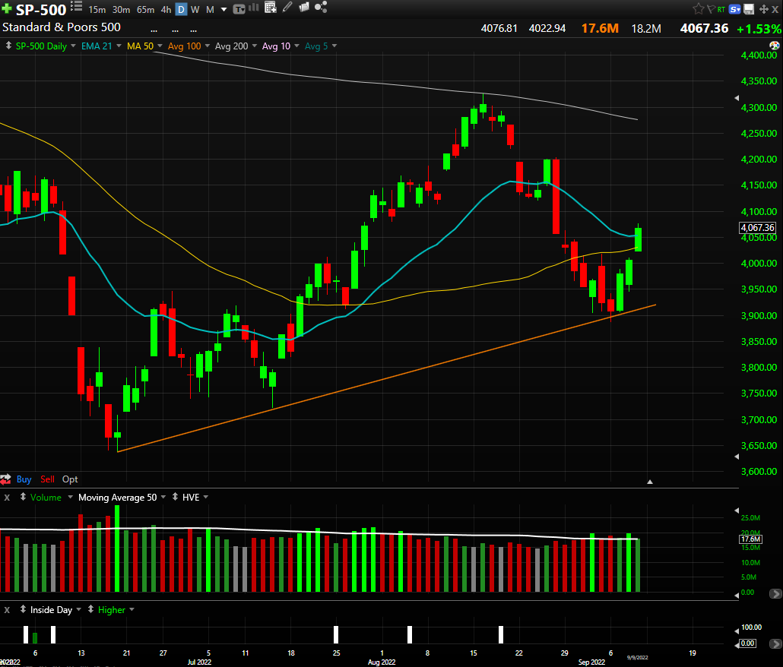
Task: Expand the Avg 10 dropdown
Action: coord(296,46)
